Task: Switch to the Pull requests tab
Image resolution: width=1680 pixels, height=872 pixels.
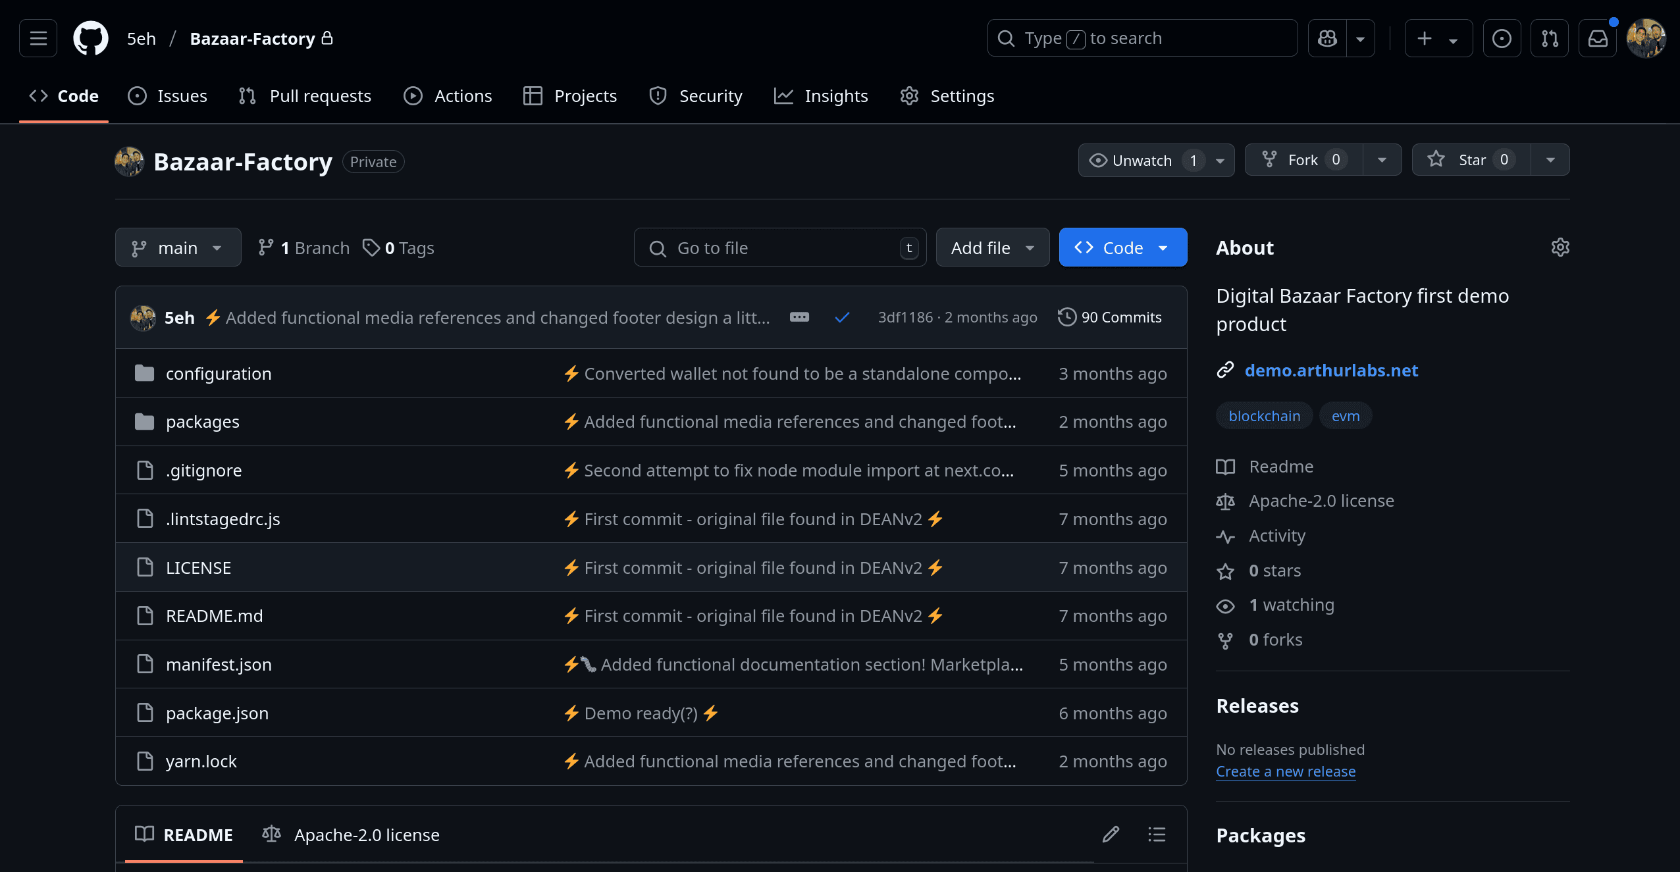Action: click(305, 96)
